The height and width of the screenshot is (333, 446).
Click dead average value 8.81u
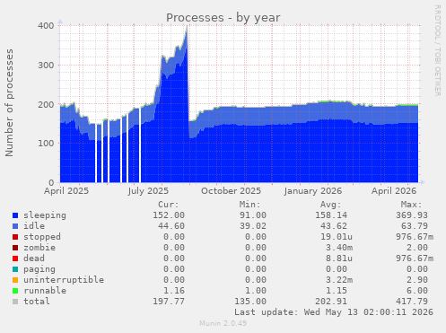point(339,259)
